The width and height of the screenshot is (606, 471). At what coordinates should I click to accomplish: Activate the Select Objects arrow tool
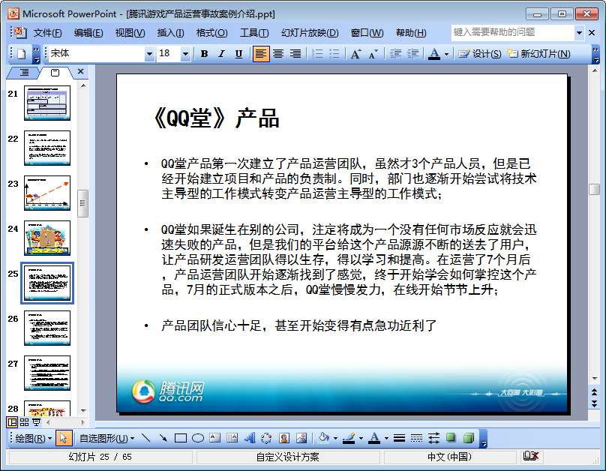(x=64, y=438)
